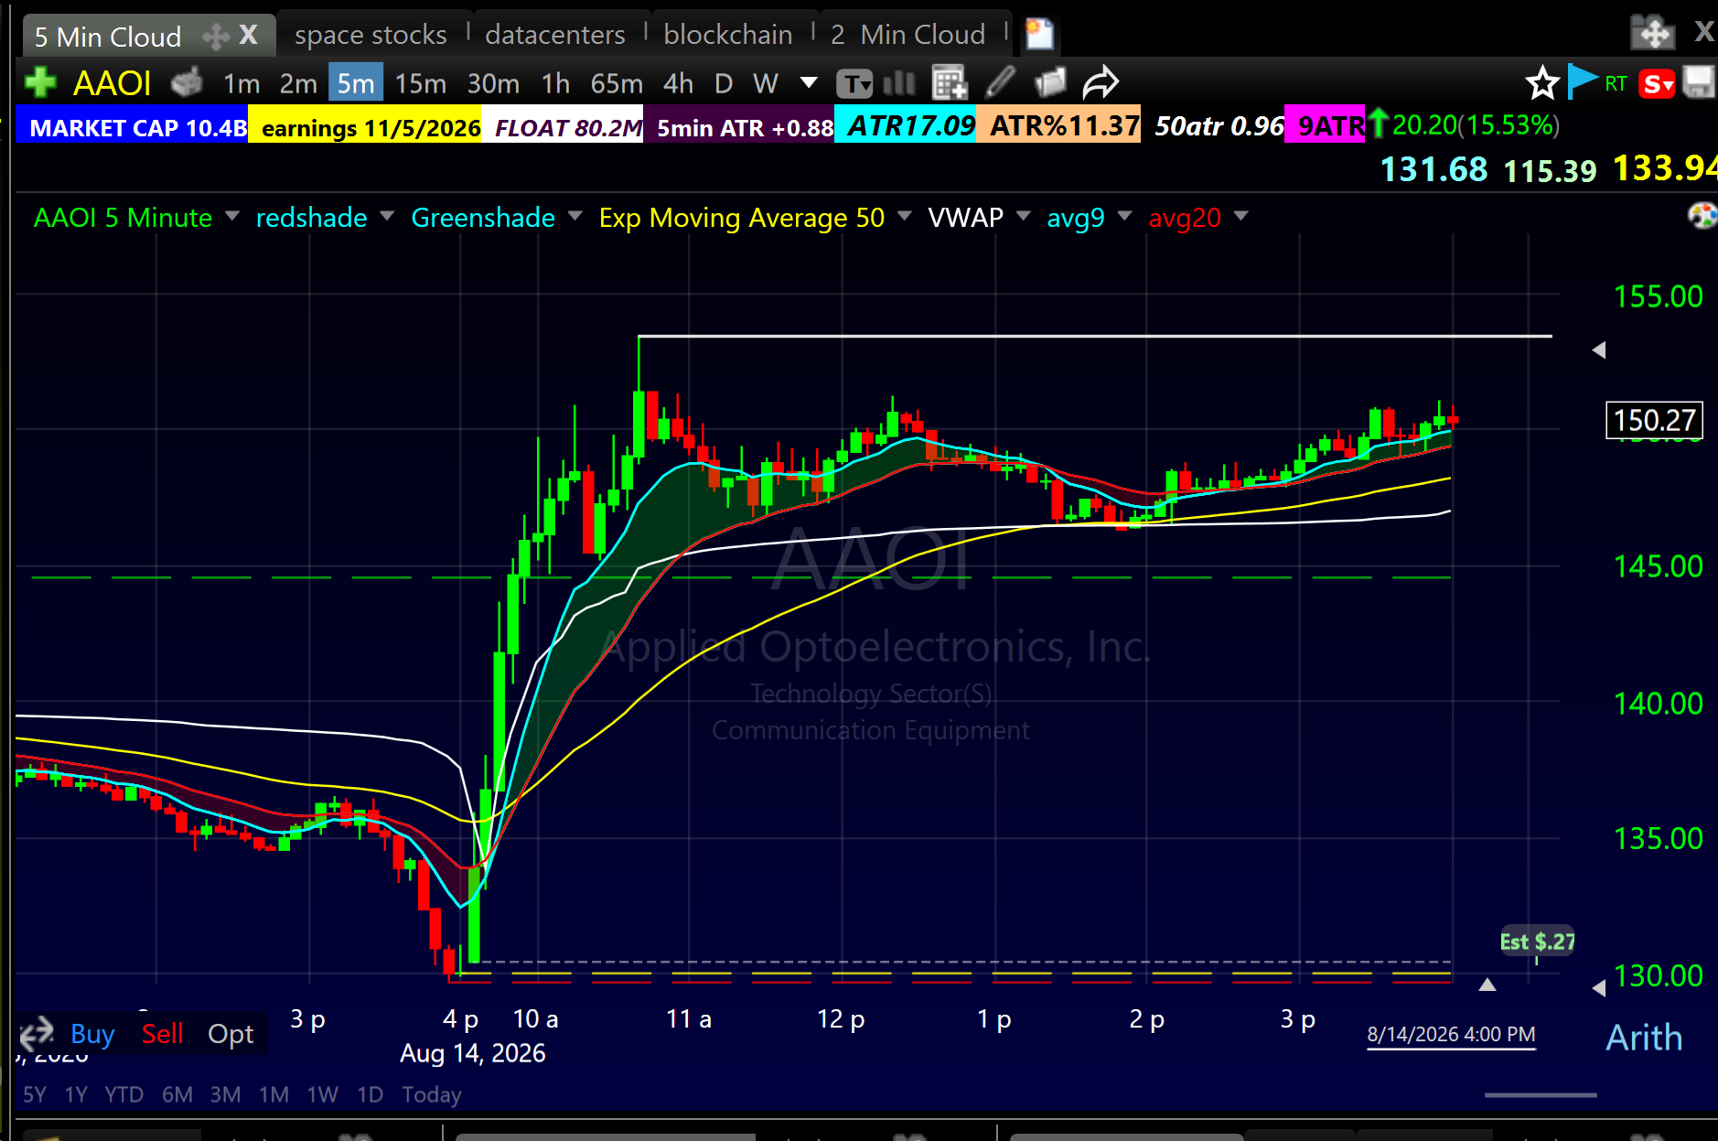1718x1141 pixels.
Task: Open the link-group icon beside AAOI
Action: (x=187, y=83)
